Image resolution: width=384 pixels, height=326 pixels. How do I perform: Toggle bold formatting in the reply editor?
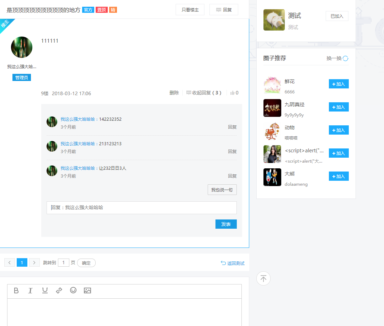click(16, 290)
